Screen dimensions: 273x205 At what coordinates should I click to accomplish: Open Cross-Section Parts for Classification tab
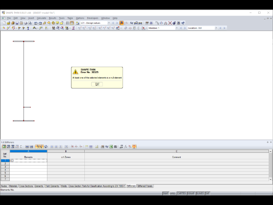[97, 186]
